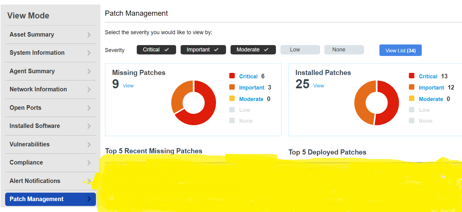Open the Installed Software view
The width and height of the screenshot is (462, 212).
click(51, 126)
